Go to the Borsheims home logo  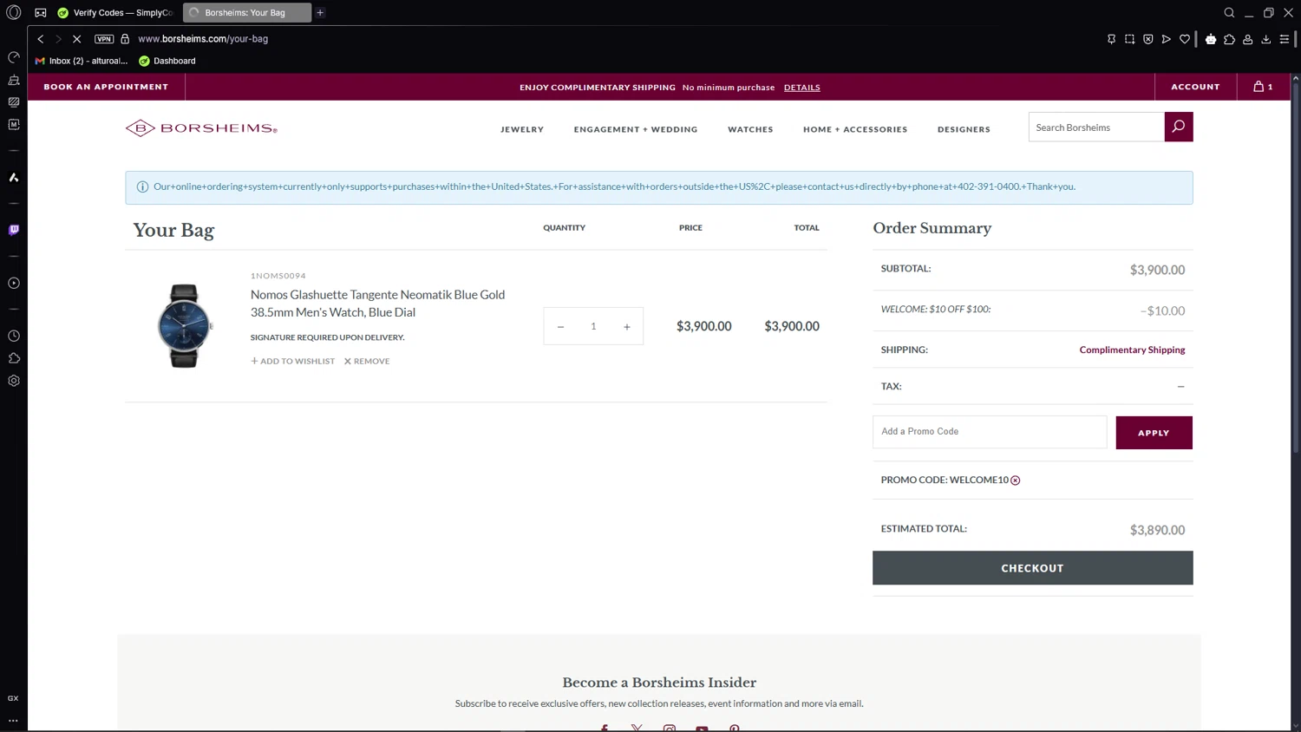(x=201, y=128)
